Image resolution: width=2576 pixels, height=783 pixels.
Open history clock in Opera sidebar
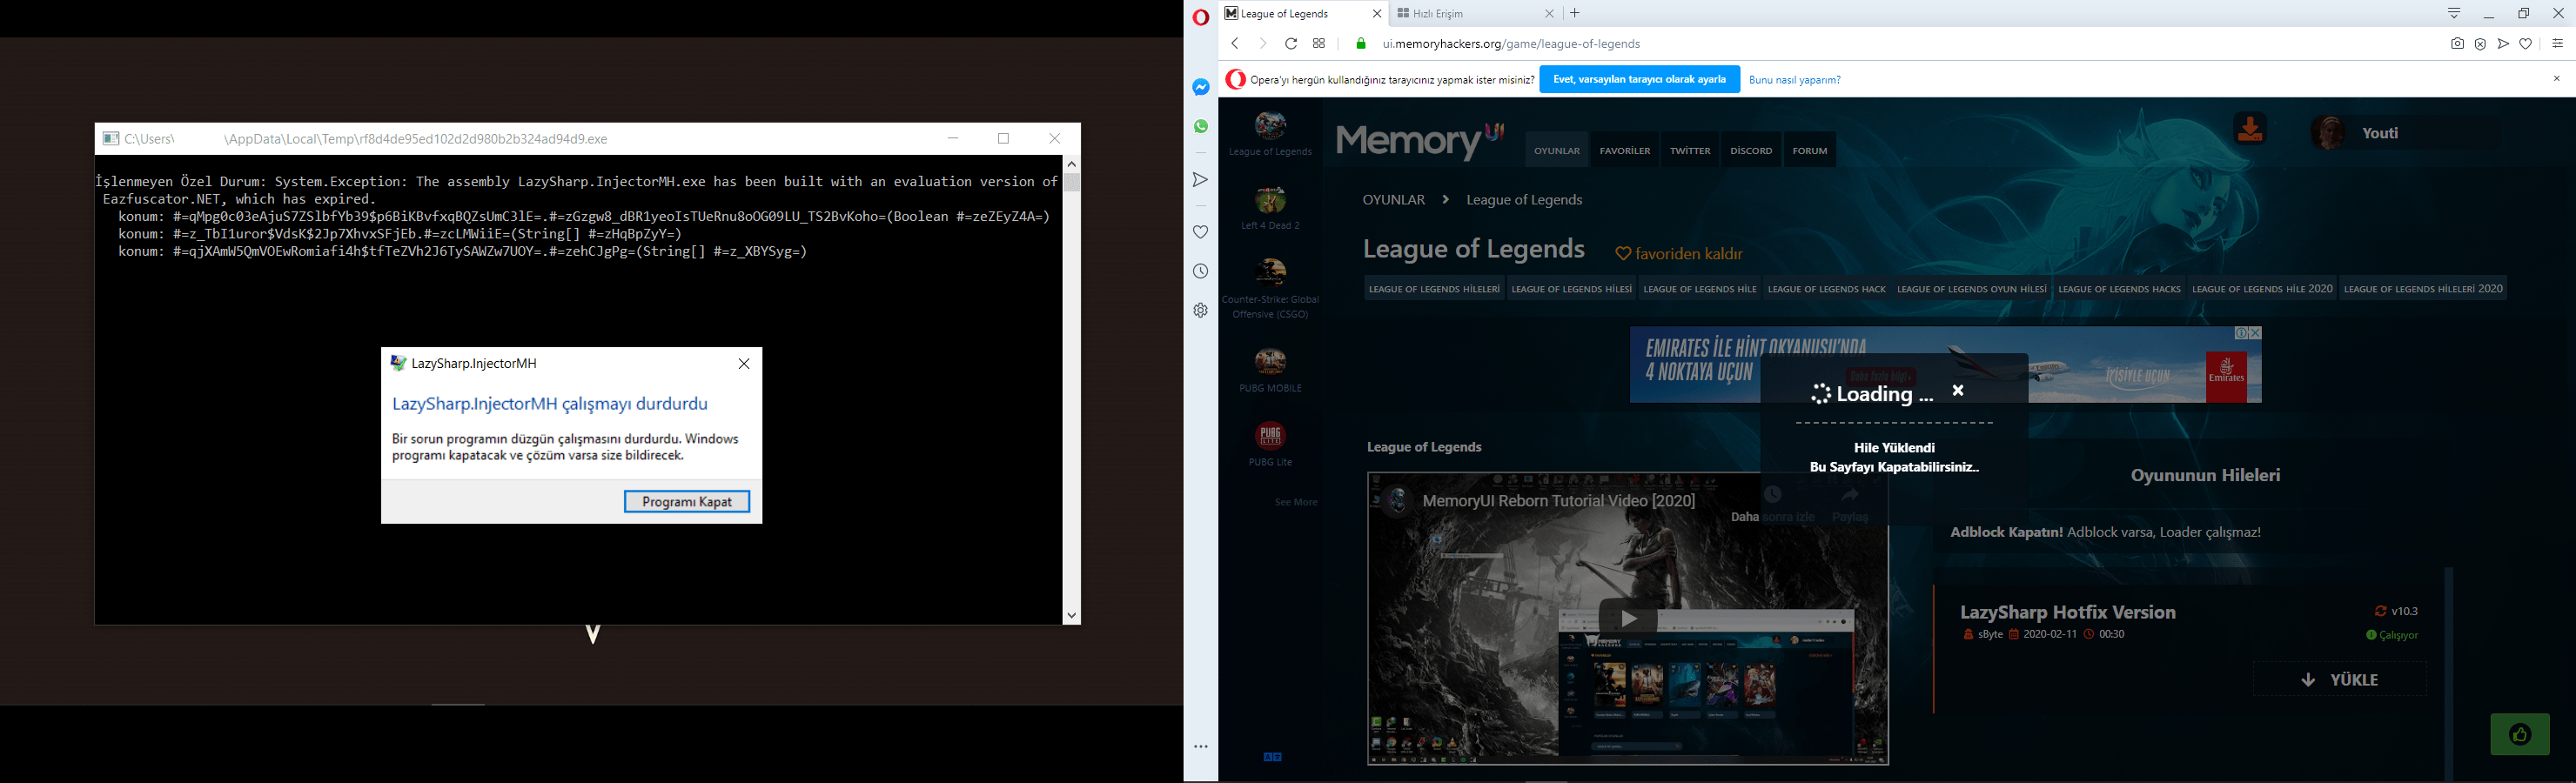(1201, 271)
